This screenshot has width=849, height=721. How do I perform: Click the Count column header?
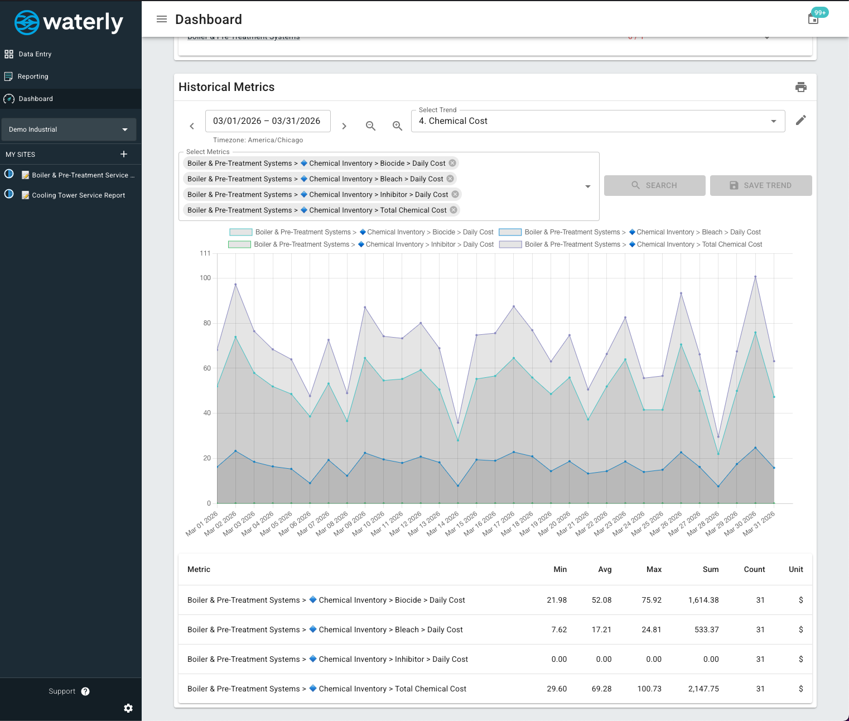tap(754, 570)
